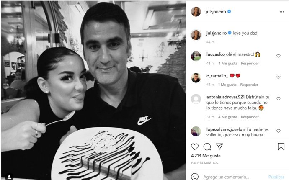Screen dimensions: 289x180
Task: Like the comment by luucasfco
Action: click(x=278, y=56)
